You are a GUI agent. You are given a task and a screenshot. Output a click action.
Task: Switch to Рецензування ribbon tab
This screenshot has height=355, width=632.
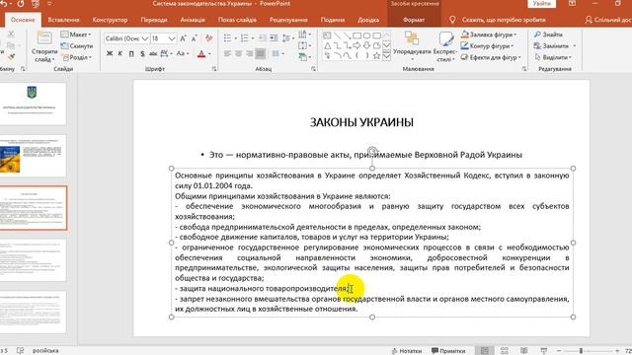click(288, 20)
